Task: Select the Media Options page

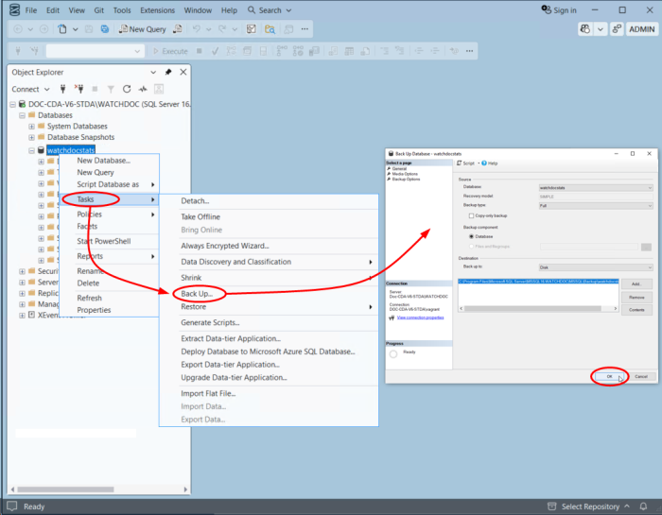Action: point(405,174)
